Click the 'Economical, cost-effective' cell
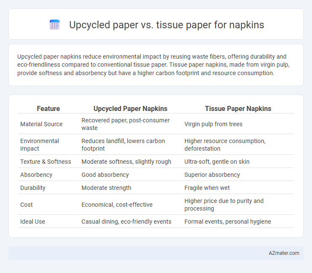 pos(130,205)
